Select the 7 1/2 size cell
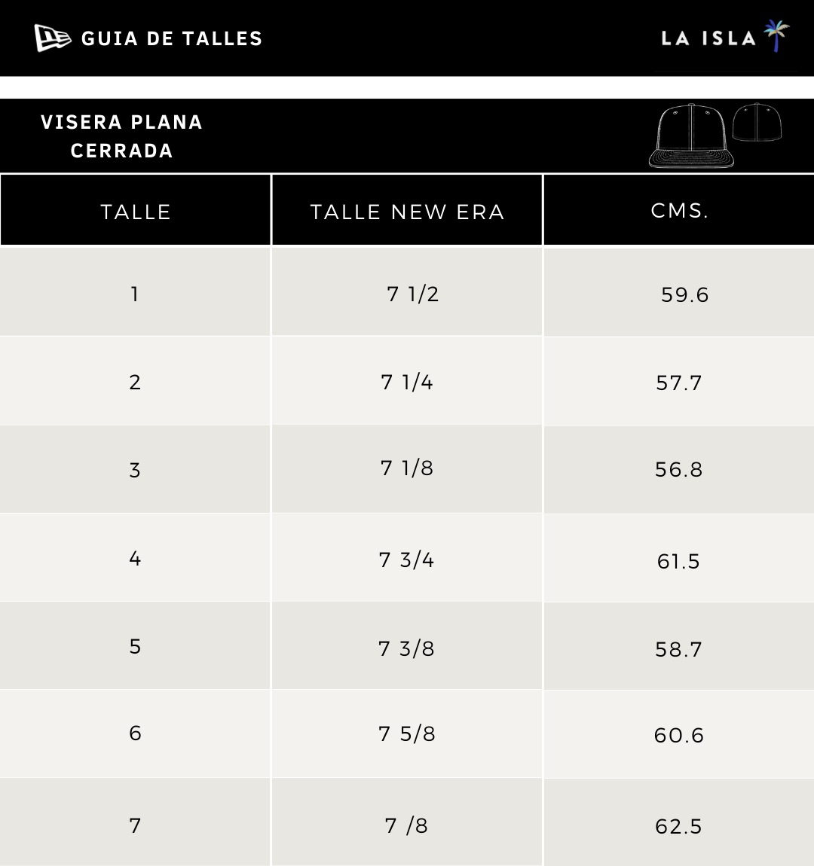The width and height of the screenshot is (814, 866). [x=407, y=291]
